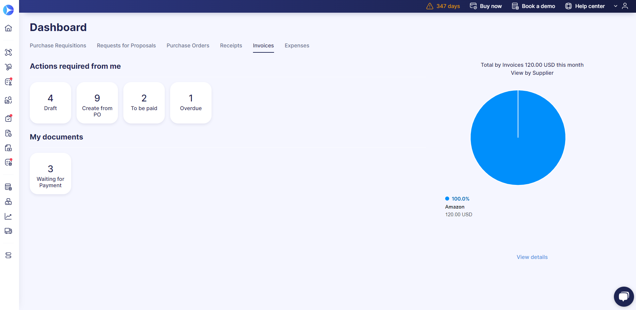This screenshot has width=636, height=310.
Task: Open the analytics chart icon in the sidebar
Action: click(x=8, y=216)
